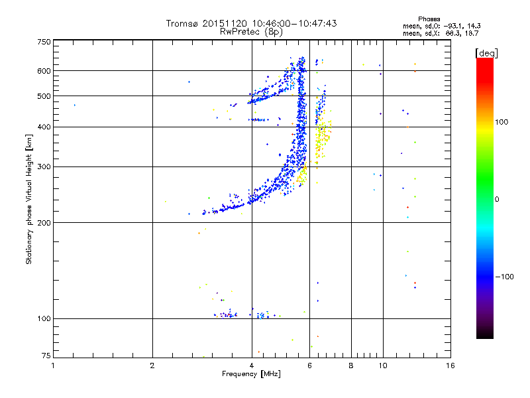This screenshot has height=398, width=530.
Task: Select the 'mean, sd,X: 88.3, 18.7' line
Action: 441,33
